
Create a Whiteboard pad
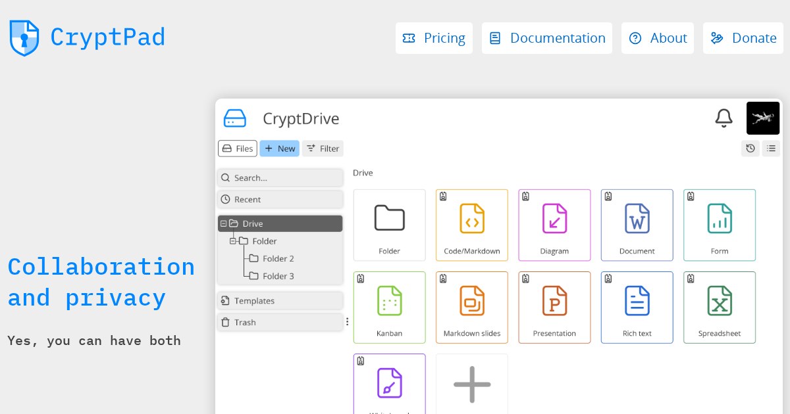[390, 384]
